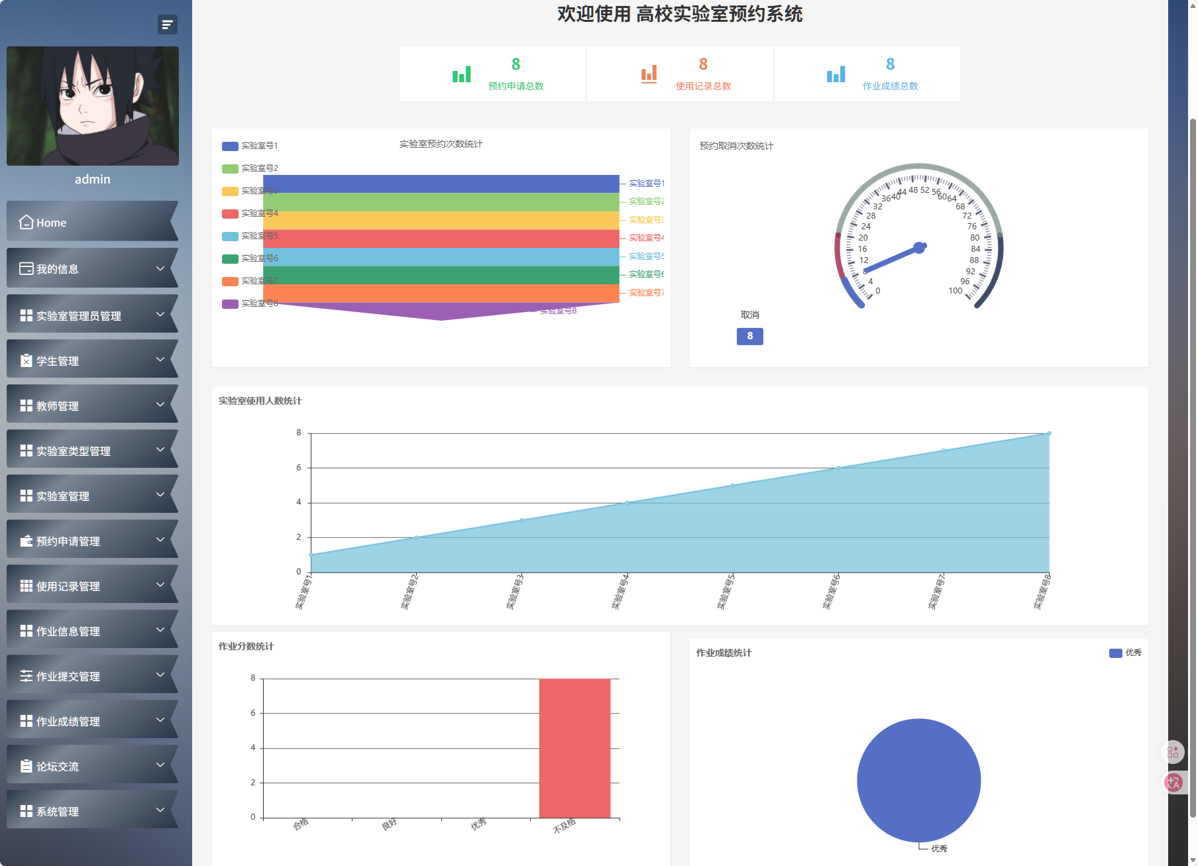Toggle 实验室号2 legend series

pyautogui.click(x=250, y=168)
